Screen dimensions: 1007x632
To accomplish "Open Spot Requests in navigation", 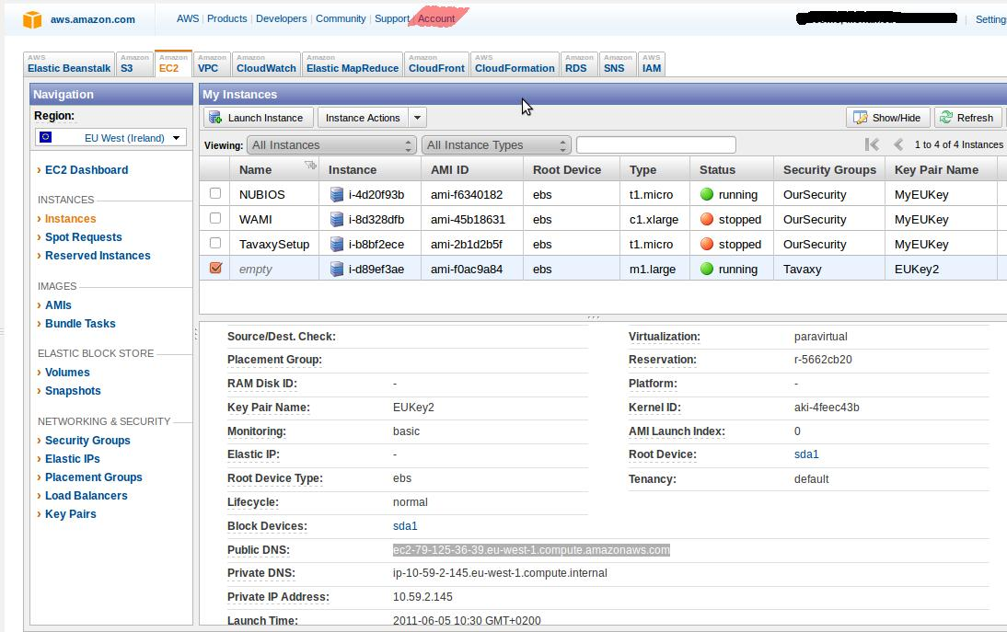I will click(84, 236).
